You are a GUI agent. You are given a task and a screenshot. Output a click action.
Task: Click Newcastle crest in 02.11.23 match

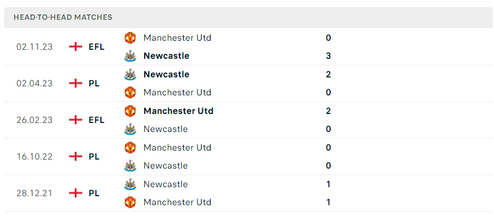[130, 56]
